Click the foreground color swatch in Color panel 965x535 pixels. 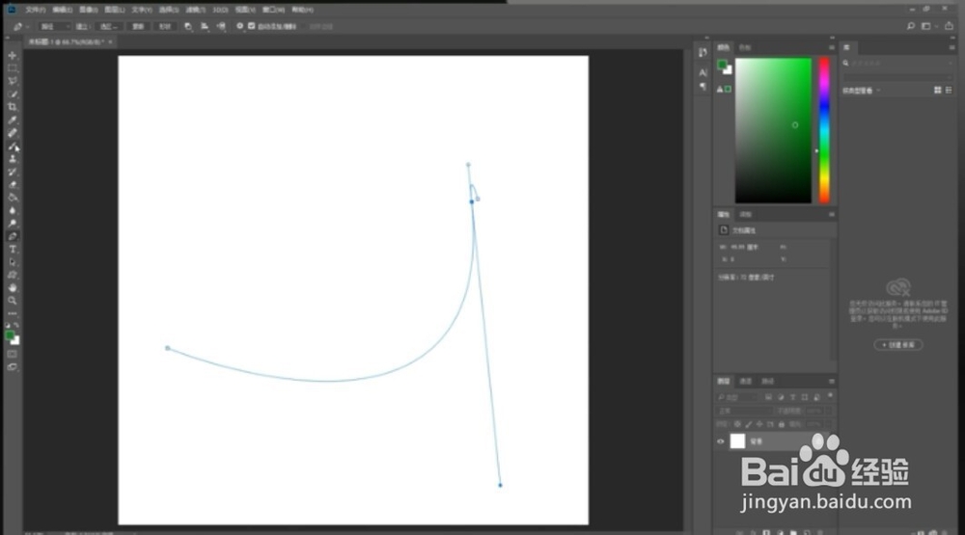pyautogui.click(x=722, y=64)
